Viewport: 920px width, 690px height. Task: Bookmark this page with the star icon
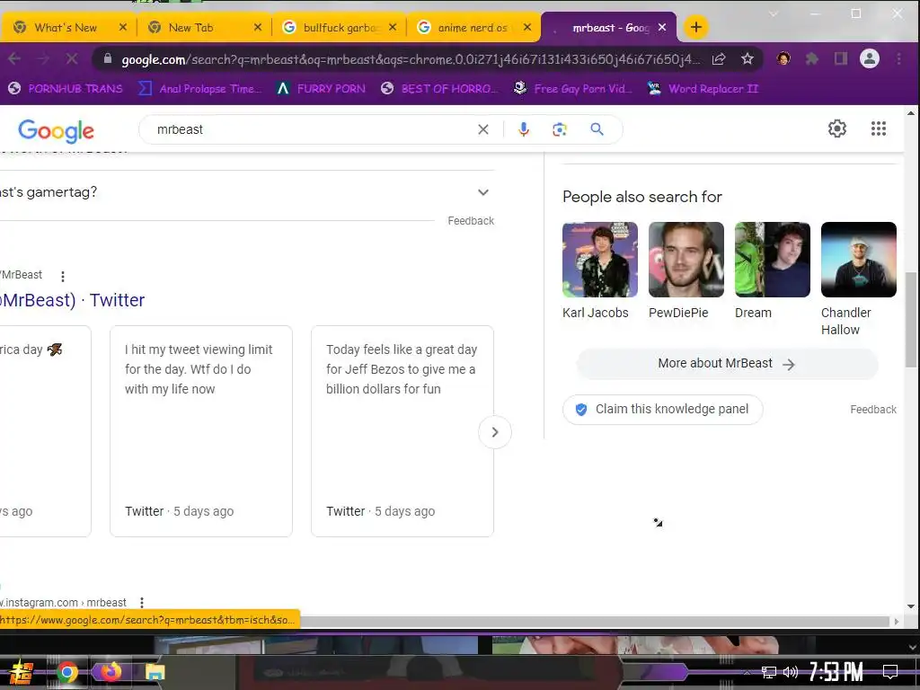point(747,58)
